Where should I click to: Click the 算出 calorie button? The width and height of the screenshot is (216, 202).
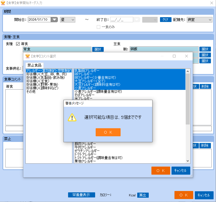tap(143, 195)
